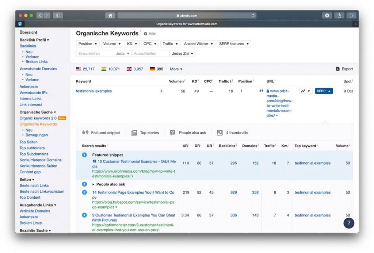Click the 4 thumbnails image icon
Viewport: 374px width, 253px height.
tap(220, 133)
